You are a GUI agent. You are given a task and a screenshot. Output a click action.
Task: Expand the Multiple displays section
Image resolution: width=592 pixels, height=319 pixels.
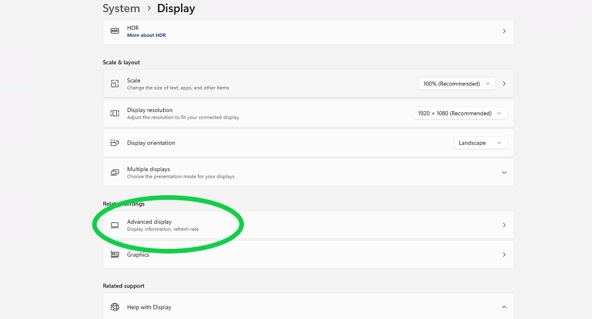tap(504, 172)
